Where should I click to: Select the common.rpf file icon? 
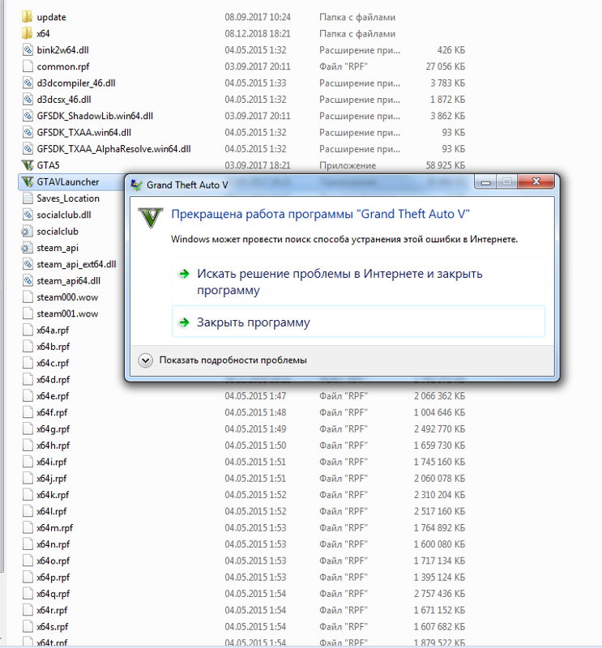[28, 66]
